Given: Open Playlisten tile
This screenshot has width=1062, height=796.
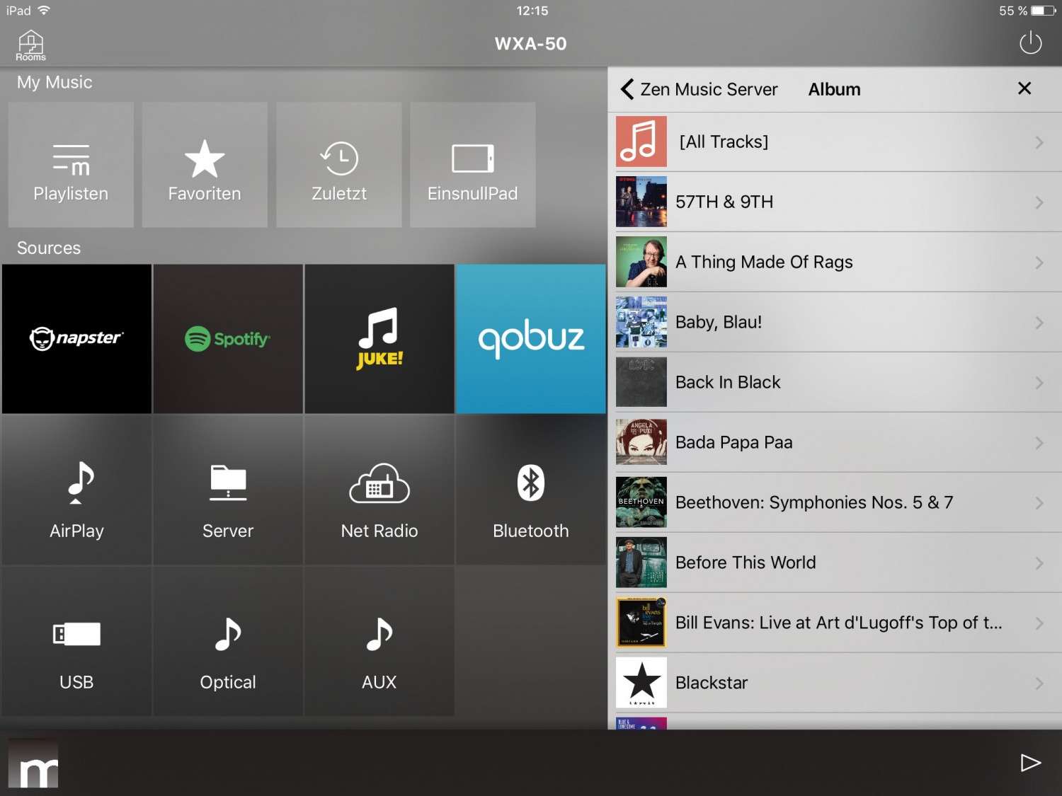Looking at the screenshot, I should pos(71,165).
